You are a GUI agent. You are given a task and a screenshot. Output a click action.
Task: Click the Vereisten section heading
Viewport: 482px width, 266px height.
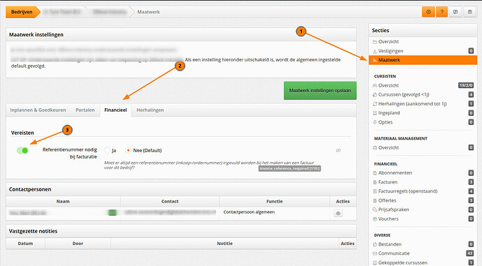coord(22,133)
